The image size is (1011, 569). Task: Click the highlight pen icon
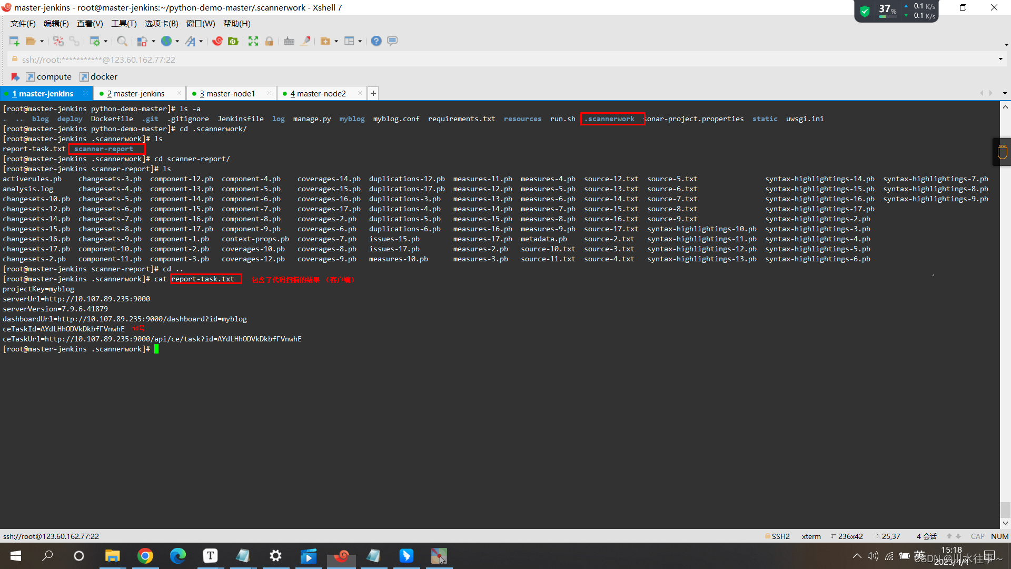point(305,41)
